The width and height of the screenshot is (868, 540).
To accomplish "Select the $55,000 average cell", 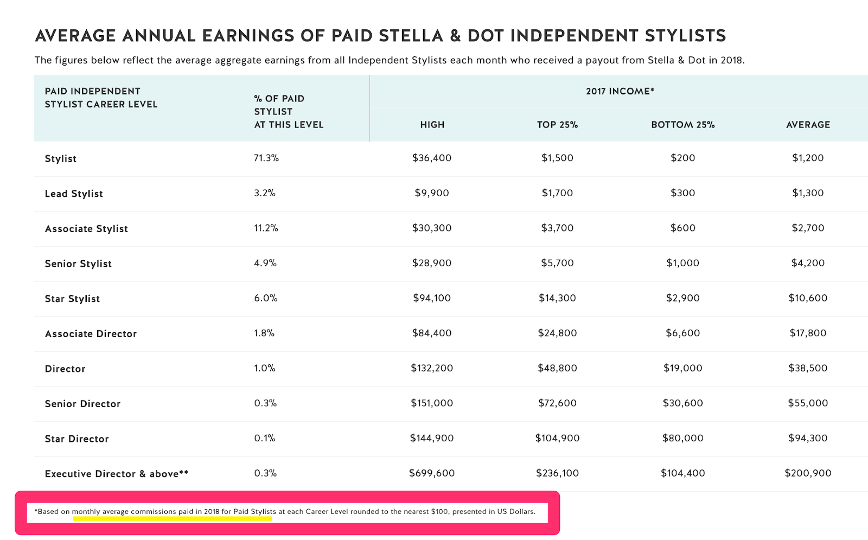I will (808, 403).
